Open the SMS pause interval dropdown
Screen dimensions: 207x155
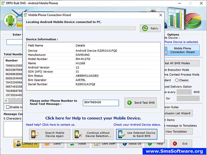pyautogui.click(x=185, y=92)
